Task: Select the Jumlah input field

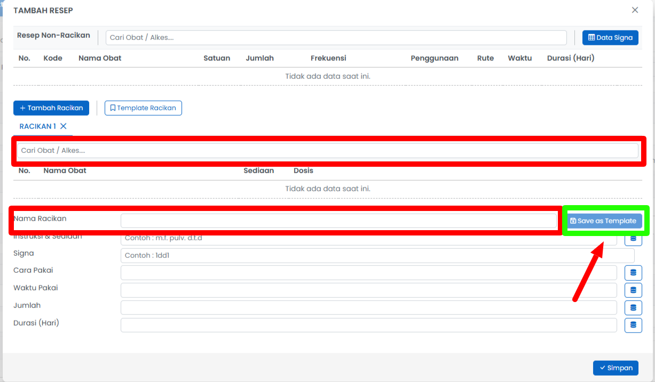Action: pyautogui.click(x=368, y=308)
